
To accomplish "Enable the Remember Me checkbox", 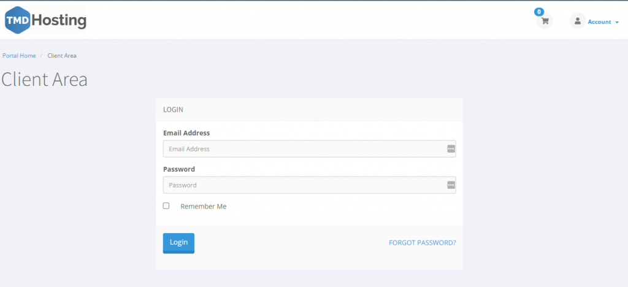I will tap(166, 206).
